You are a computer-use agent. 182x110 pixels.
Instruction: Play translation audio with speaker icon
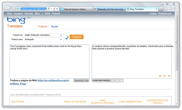pos(160,76)
